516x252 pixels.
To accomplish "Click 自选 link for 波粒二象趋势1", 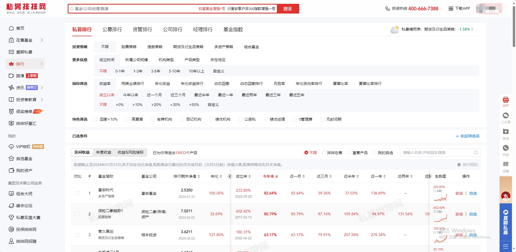I will [x=473, y=214].
